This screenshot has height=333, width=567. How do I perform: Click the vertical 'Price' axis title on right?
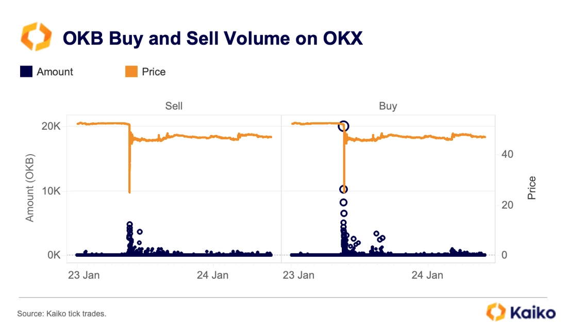(x=532, y=188)
